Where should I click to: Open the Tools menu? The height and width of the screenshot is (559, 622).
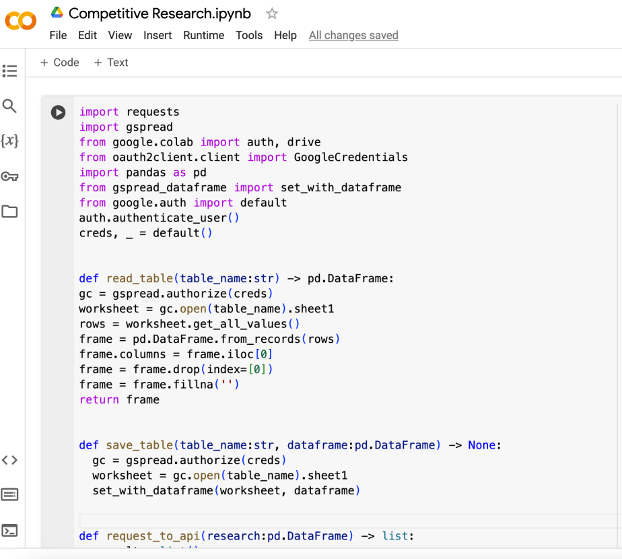coord(249,35)
